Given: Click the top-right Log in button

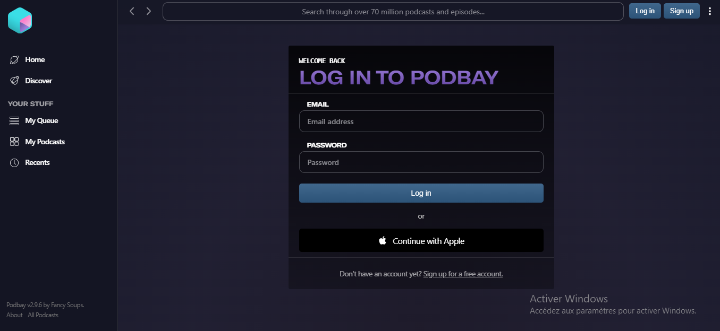Looking at the screenshot, I should pyautogui.click(x=645, y=11).
